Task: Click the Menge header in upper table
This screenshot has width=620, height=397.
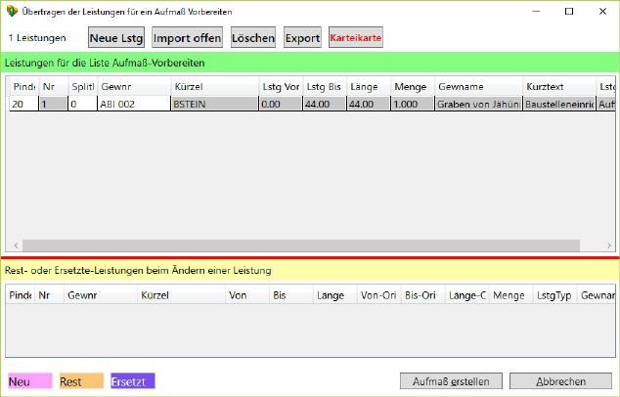Action: click(411, 87)
